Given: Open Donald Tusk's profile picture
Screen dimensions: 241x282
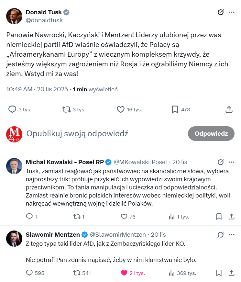Looking at the screenshot, I should click(x=14, y=16).
